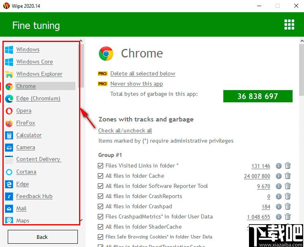Screen dimensions: 304x247
Task: Trash all files in folder Cache
Action: (x=288, y=176)
